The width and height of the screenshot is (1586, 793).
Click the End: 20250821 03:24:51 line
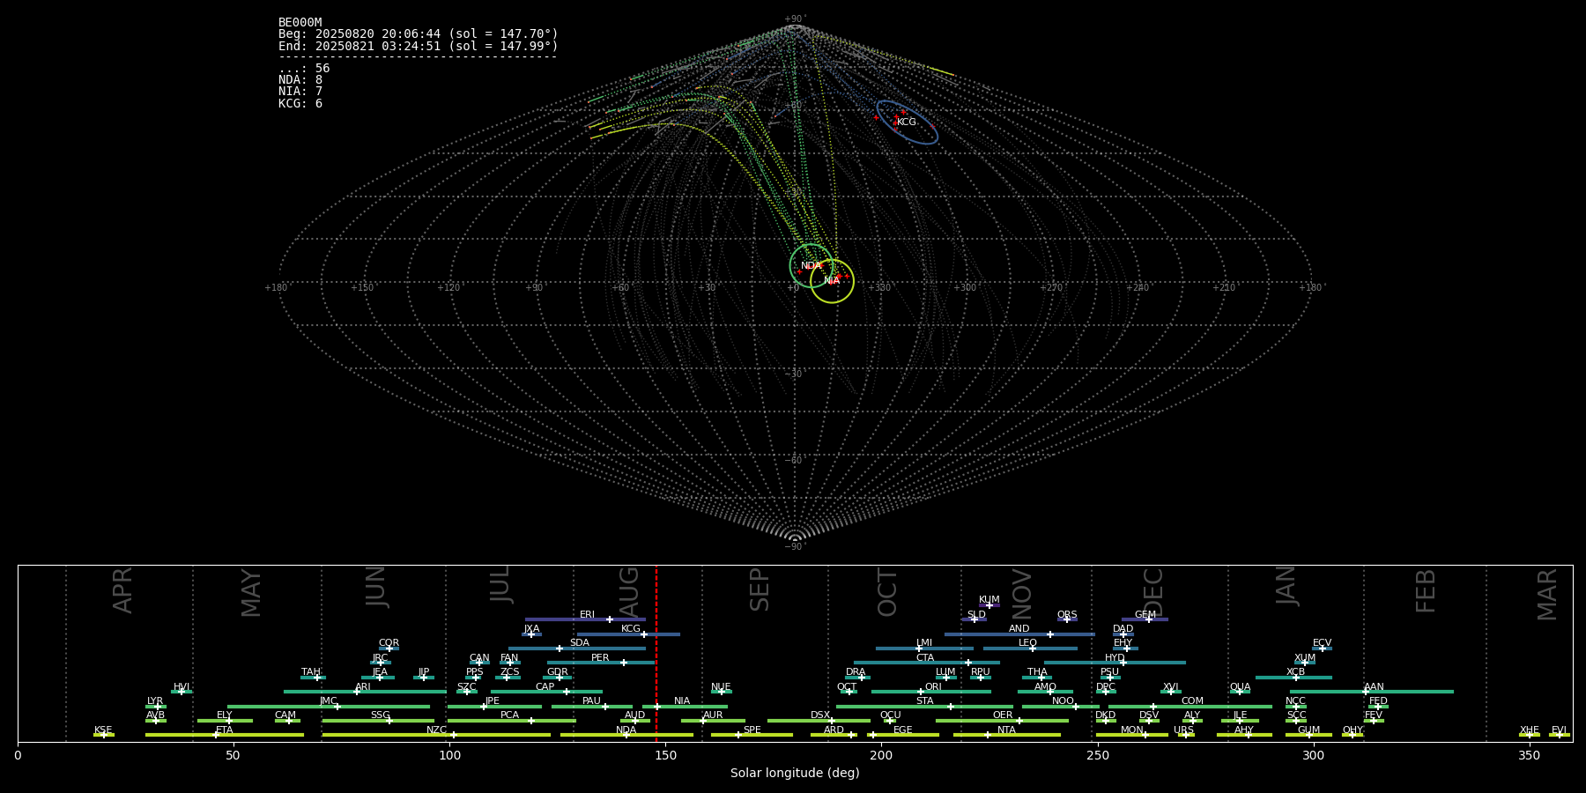click(x=419, y=46)
